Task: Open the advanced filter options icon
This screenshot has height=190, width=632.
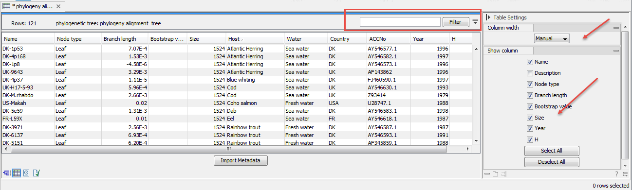Action: (x=475, y=22)
